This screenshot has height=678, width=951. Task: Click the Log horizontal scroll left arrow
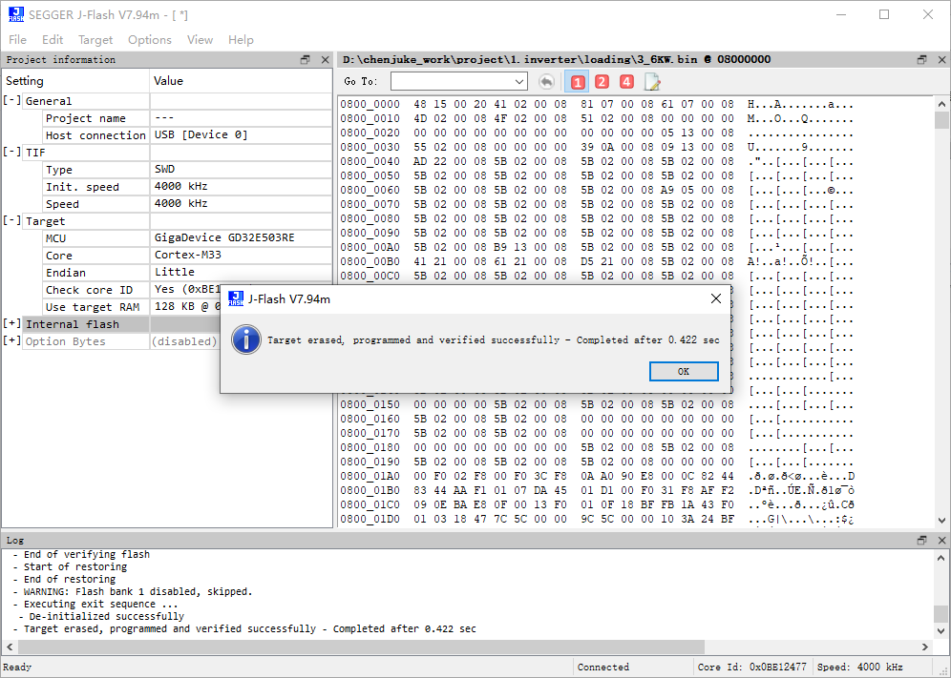pyautogui.click(x=10, y=647)
